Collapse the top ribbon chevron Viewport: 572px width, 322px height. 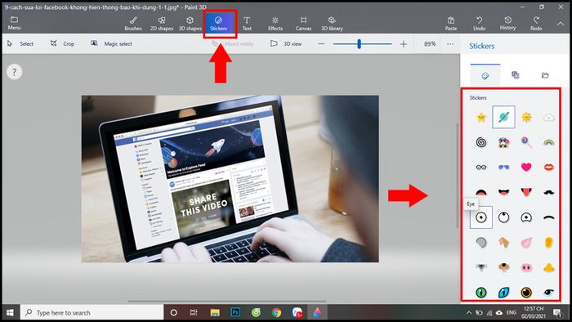pyautogui.click(x=561, y=24)
